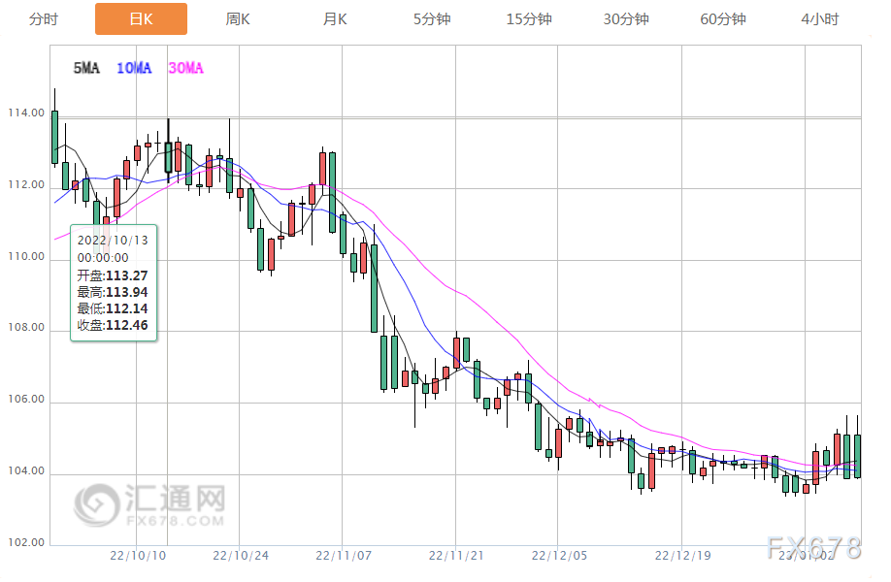Select the 4小时 tab

[x=820, y=19]
